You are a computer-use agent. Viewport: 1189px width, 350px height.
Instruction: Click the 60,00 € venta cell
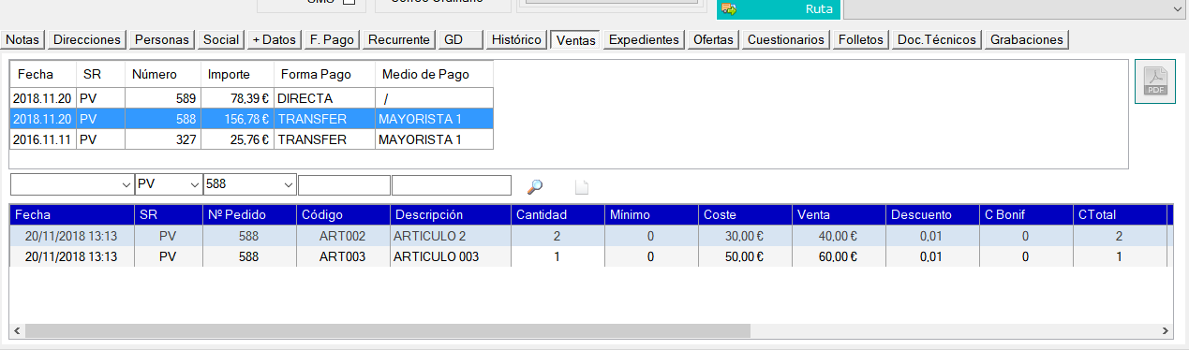pos(839,256)
